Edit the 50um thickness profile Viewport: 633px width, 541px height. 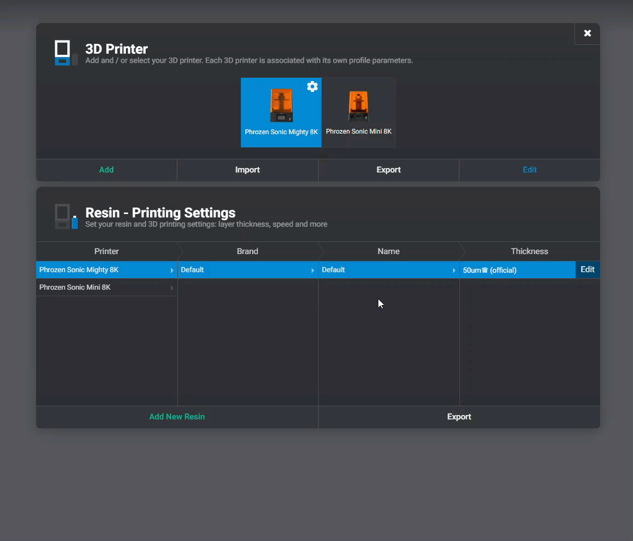[588, 269]
